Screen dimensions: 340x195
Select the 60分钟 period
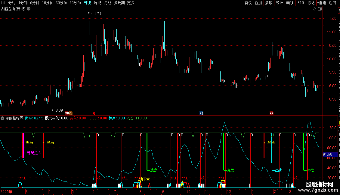click(x=75, y=3)
